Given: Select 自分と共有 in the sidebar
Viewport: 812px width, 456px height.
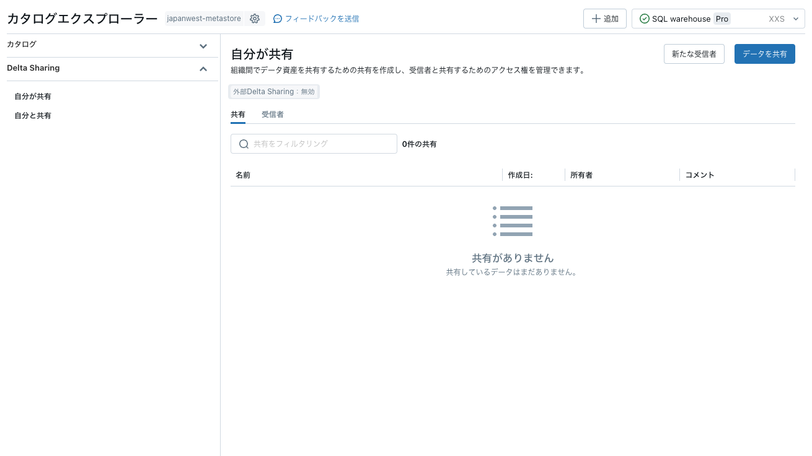Looking at the screenshot, I should 32,115.
